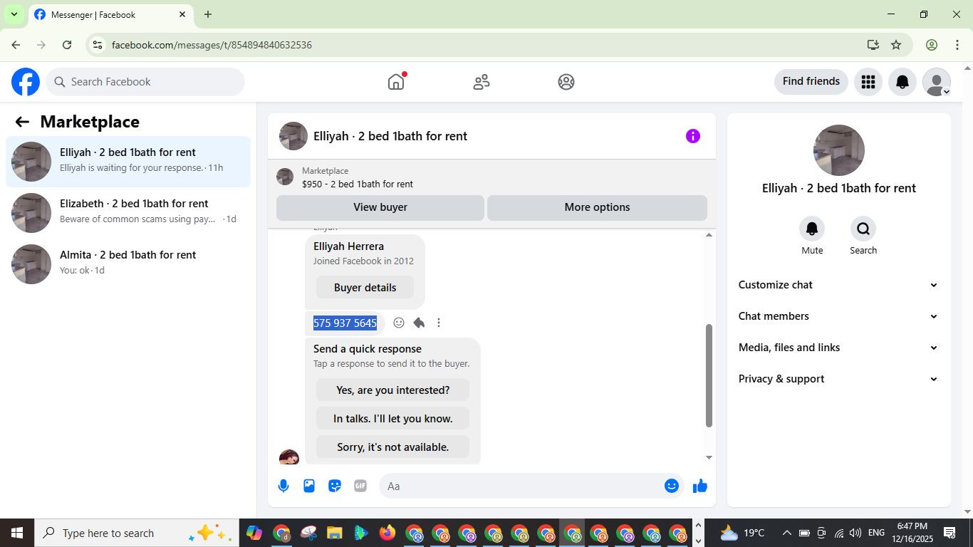The image size is (973, 547).
Task: Open the Friends icon in top navigation
Action: click(482, 82)
